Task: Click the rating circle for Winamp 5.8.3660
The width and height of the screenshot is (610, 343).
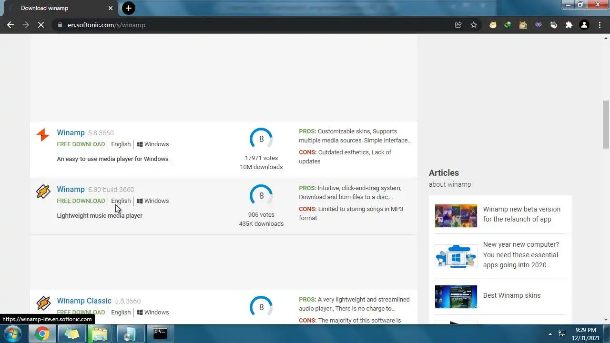Action: [261, 139]
